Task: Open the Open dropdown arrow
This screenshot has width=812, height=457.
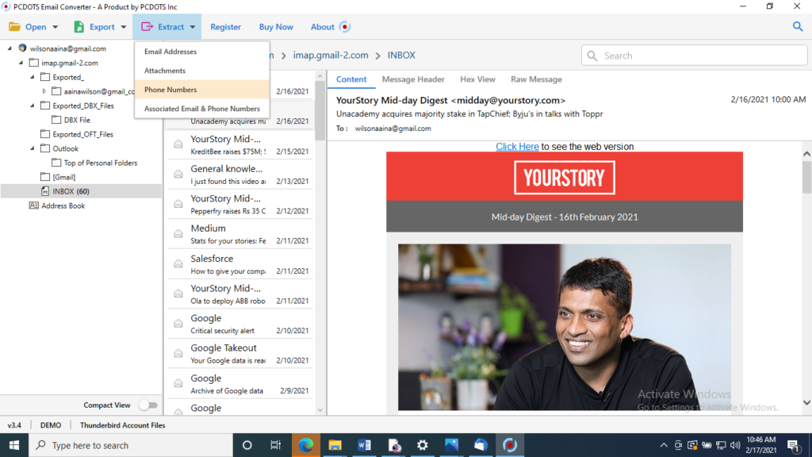Action: point(55,27)
